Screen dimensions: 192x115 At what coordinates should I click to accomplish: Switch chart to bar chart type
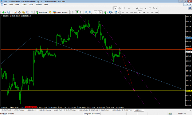[73, 12]
